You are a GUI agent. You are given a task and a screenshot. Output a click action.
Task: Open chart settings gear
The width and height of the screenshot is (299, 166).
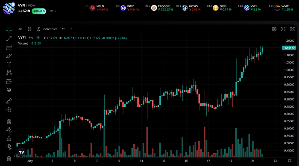(274, 29)
